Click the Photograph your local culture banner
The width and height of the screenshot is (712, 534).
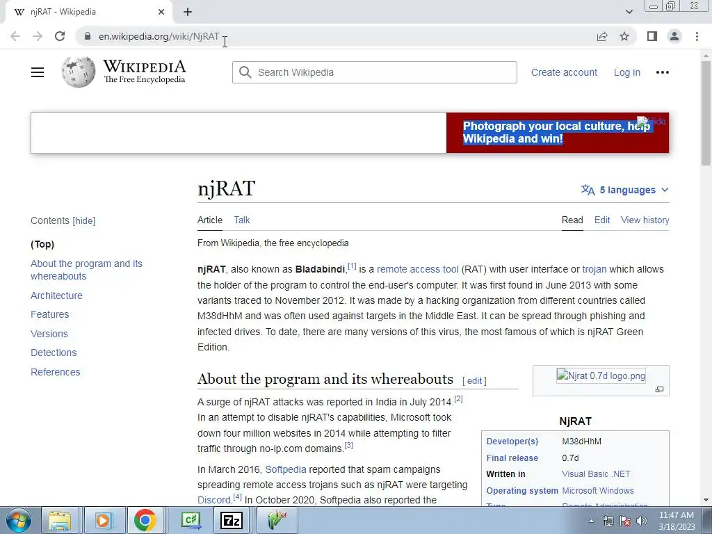tap(557, 133)
